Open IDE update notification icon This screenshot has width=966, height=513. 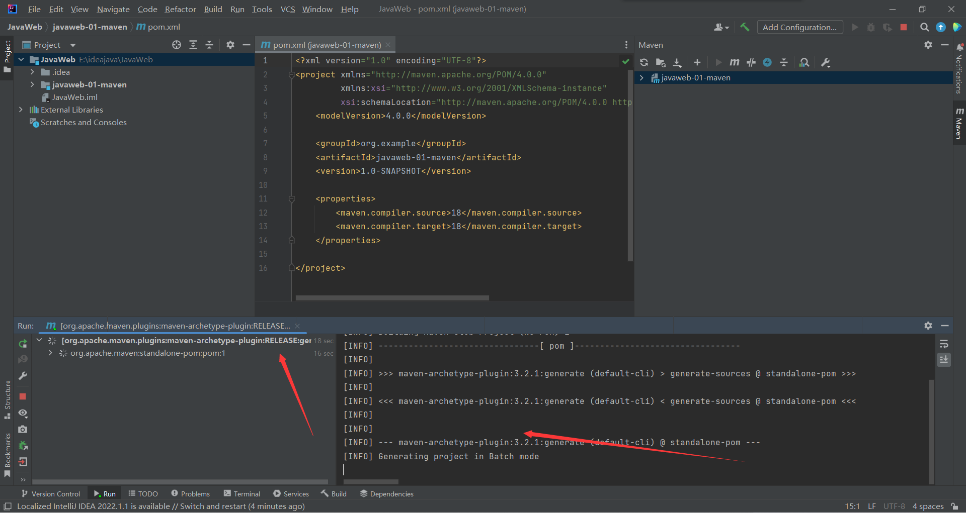[941, 27]
